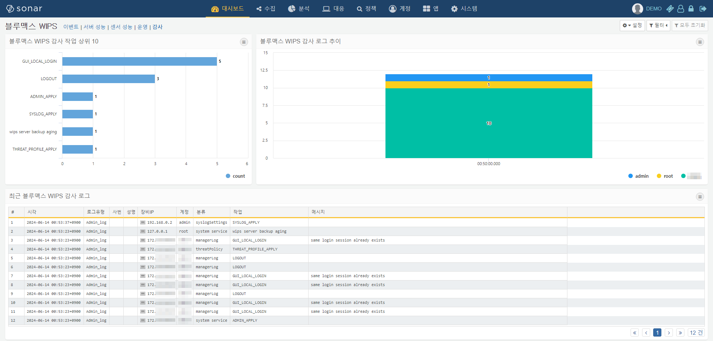Open the 센서 성능 tab link
713x341 pixels.
121,27
